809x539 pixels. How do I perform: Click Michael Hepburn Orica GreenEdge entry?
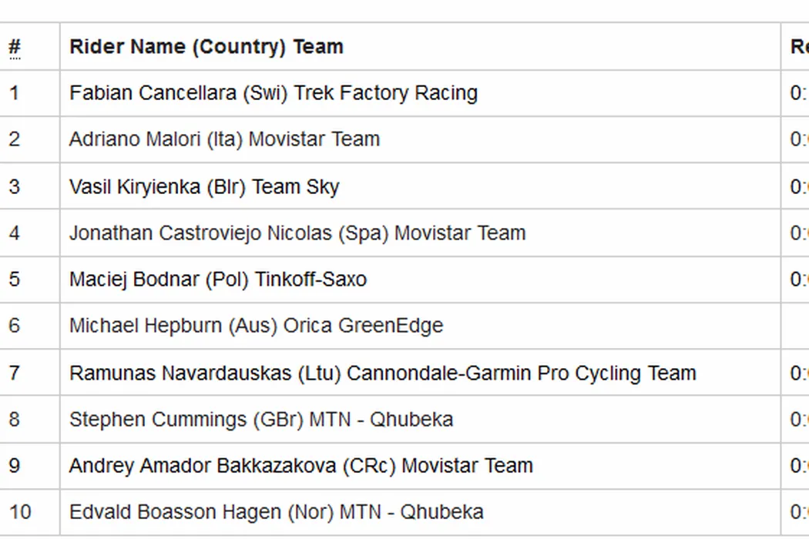coord(256,326)
